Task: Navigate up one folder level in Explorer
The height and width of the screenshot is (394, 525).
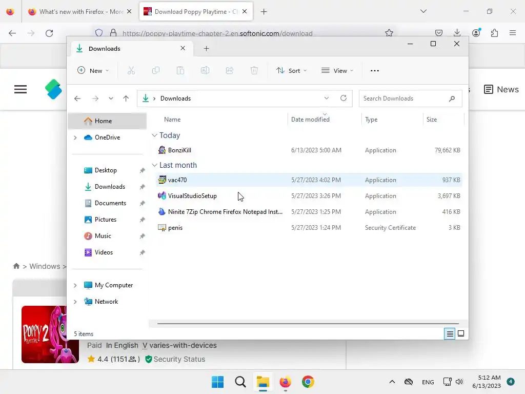Action: [x=126, y=98]
